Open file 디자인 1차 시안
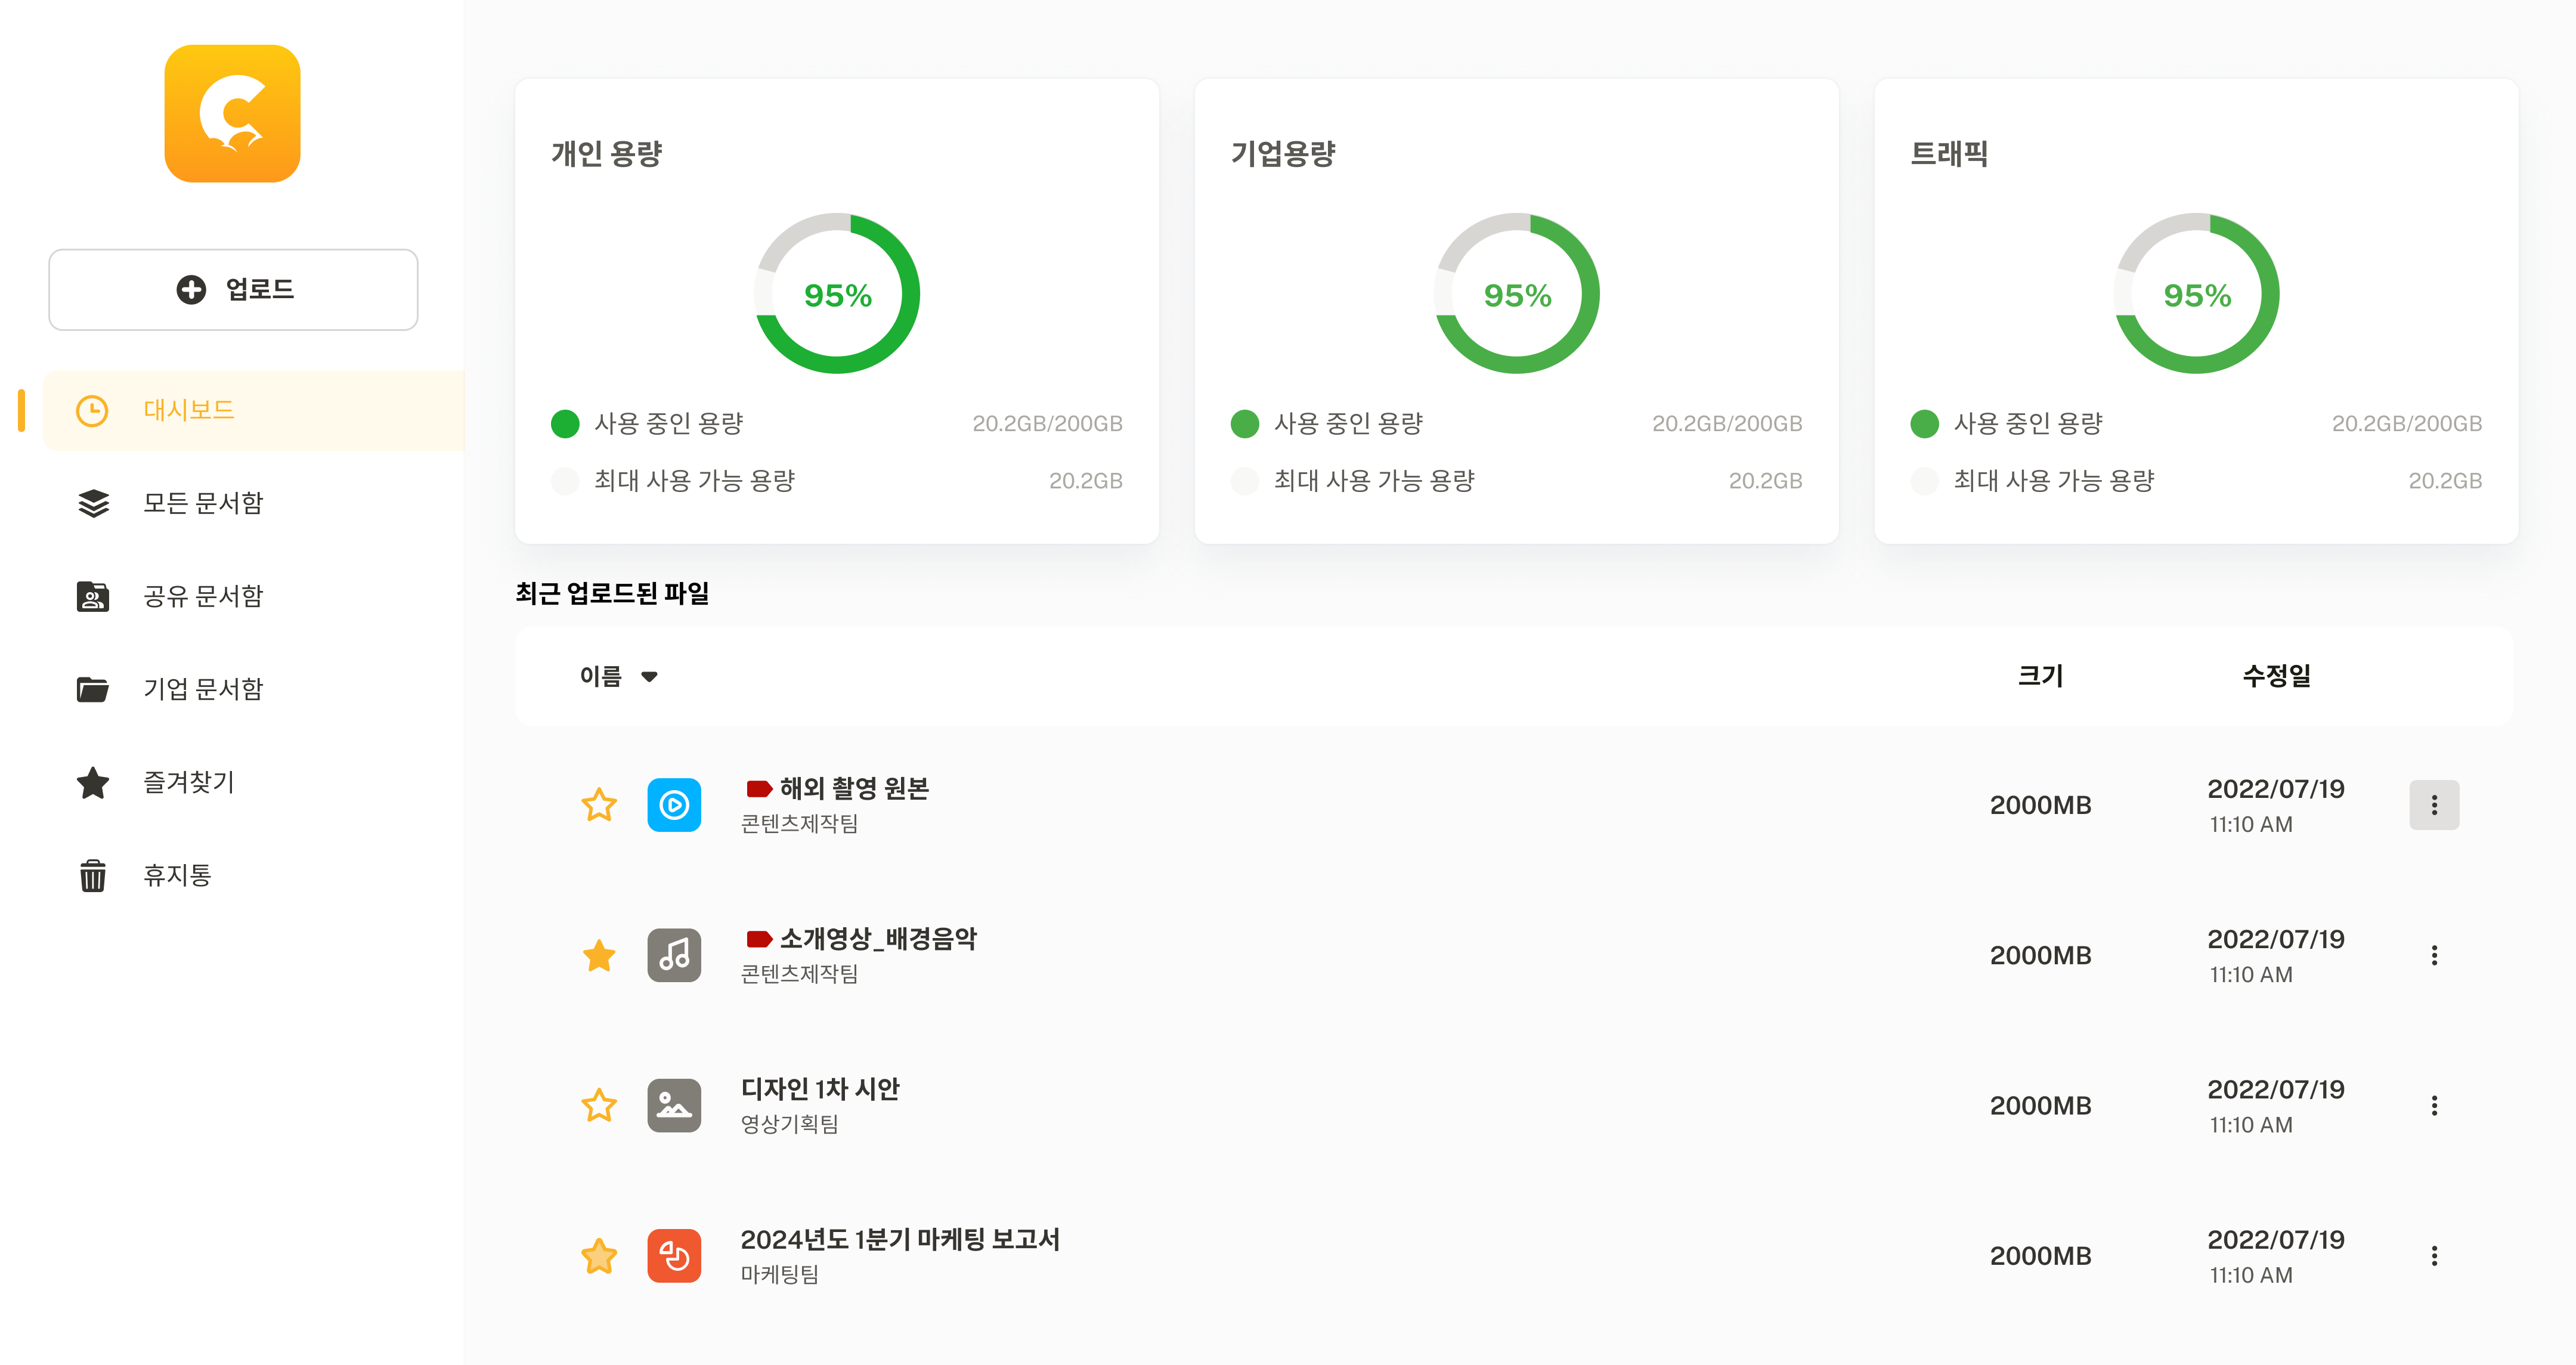This screenshot has width=2576, height=1365. coord(820,1089)
